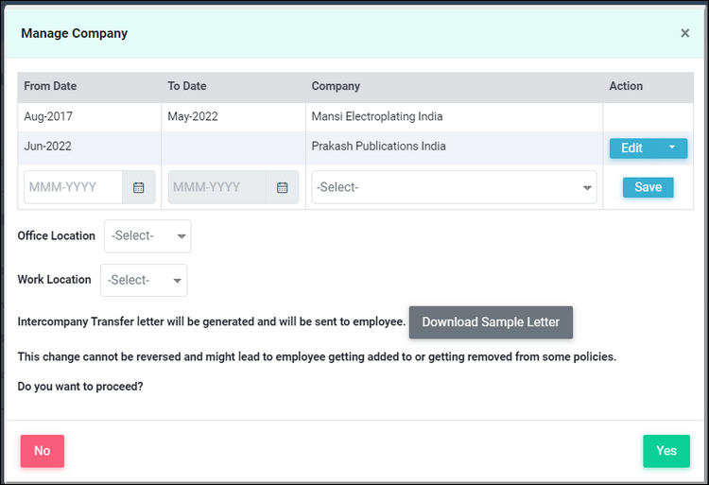Confirm with the Yes button

click(666, 451)
